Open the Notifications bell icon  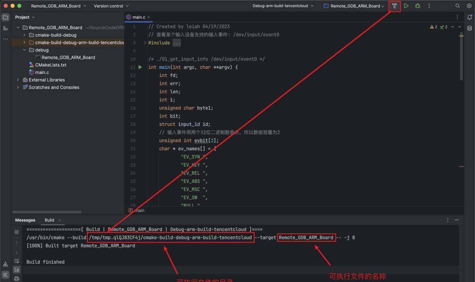(x=469, y=17)
